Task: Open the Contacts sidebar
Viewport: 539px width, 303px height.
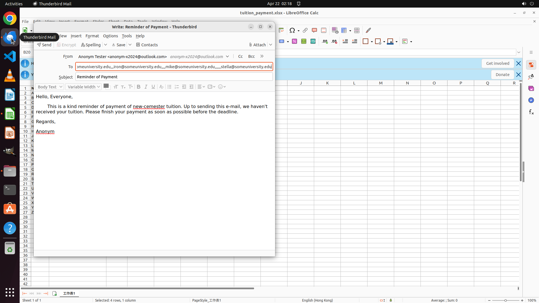Action: 147,45
